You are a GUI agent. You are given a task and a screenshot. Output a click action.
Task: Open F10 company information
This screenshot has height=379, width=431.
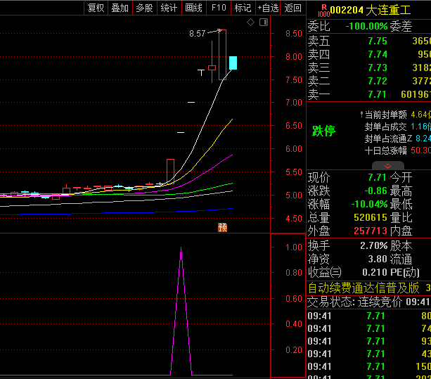tap(219, 8)
